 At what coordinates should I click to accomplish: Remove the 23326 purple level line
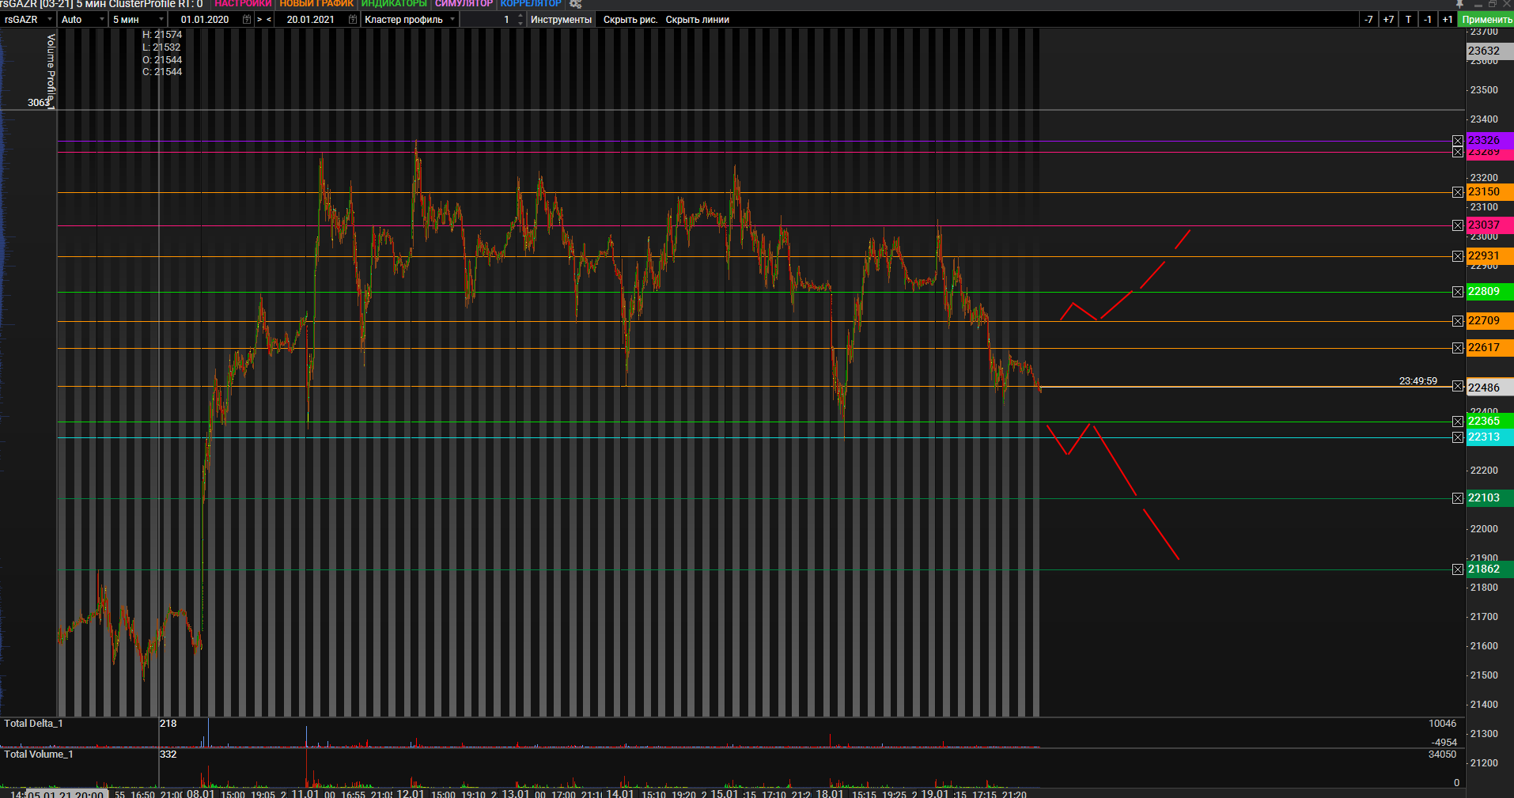1458,141
